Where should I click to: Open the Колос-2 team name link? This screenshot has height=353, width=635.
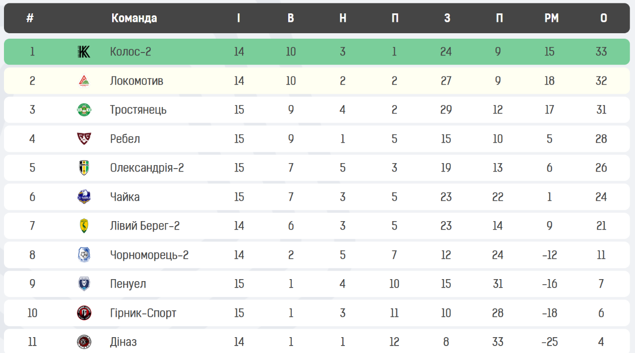(x=130, y=52)
